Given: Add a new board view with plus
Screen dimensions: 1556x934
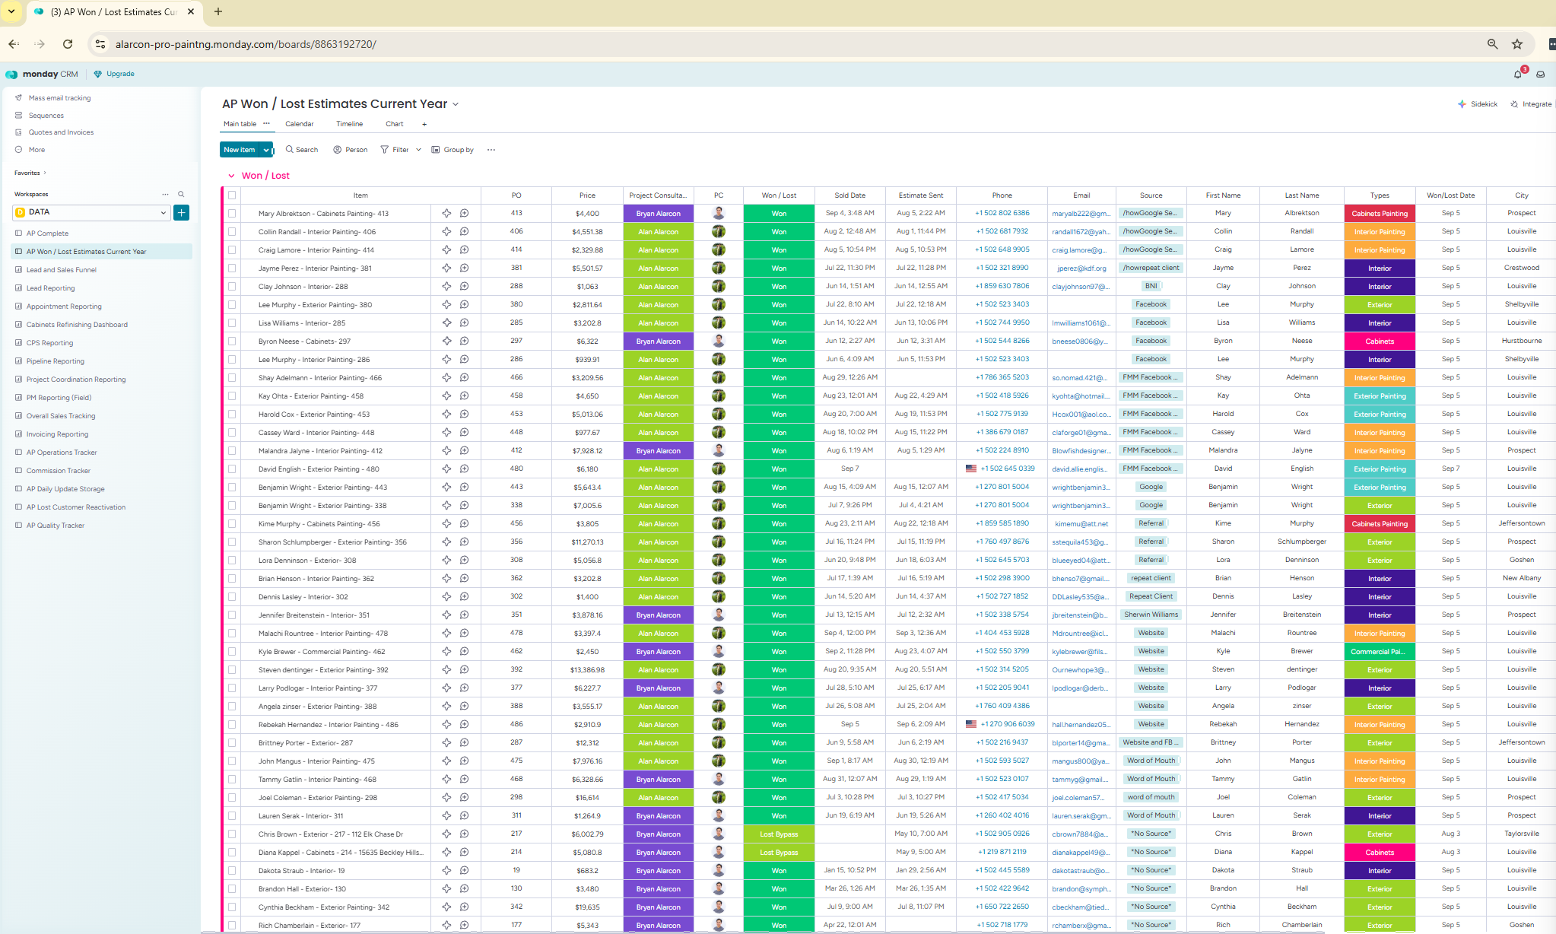Looking at the screenshot, I should click(x=424, y=124).
